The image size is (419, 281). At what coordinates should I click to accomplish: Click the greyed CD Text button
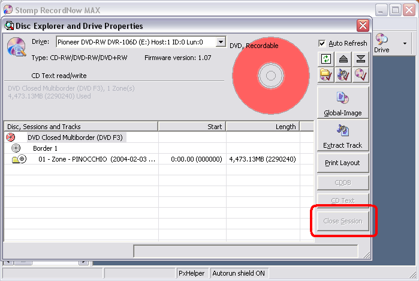(343, 200)
